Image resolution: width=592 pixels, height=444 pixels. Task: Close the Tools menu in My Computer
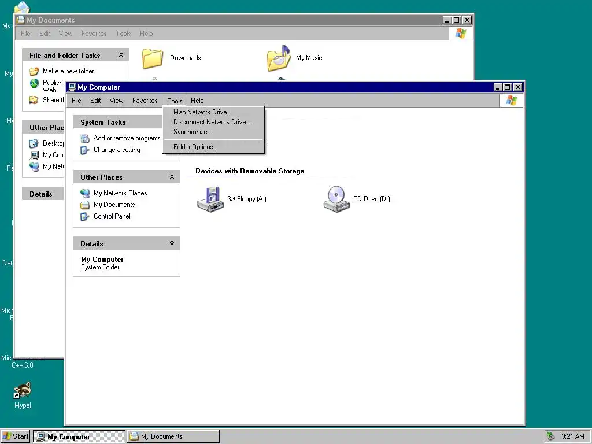[175, 101]
